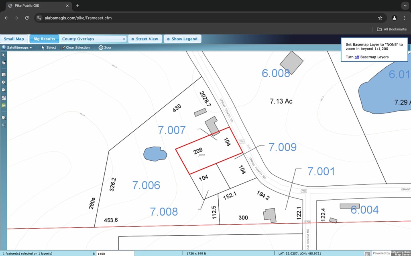This screenshot has width=411, height=256.
Task: Toggle the Street View button
Action: [x=145, y=39]
